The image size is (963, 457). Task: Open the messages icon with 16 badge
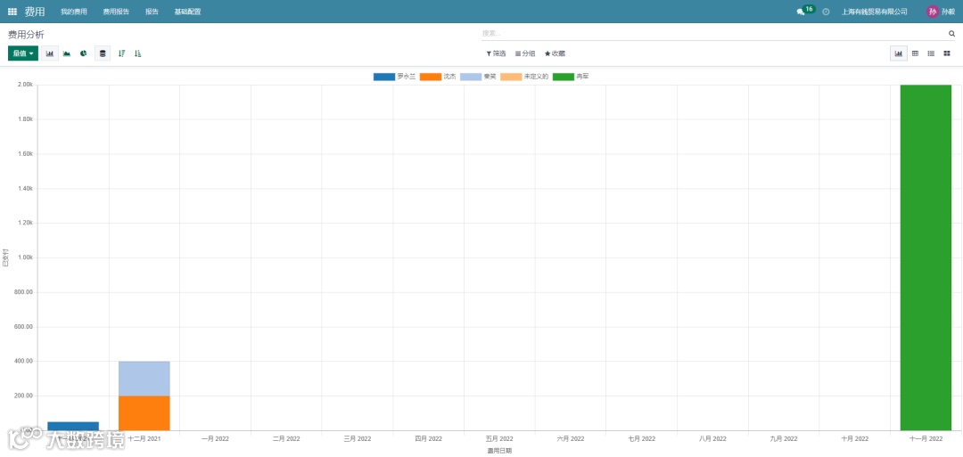tap(805, 11)
